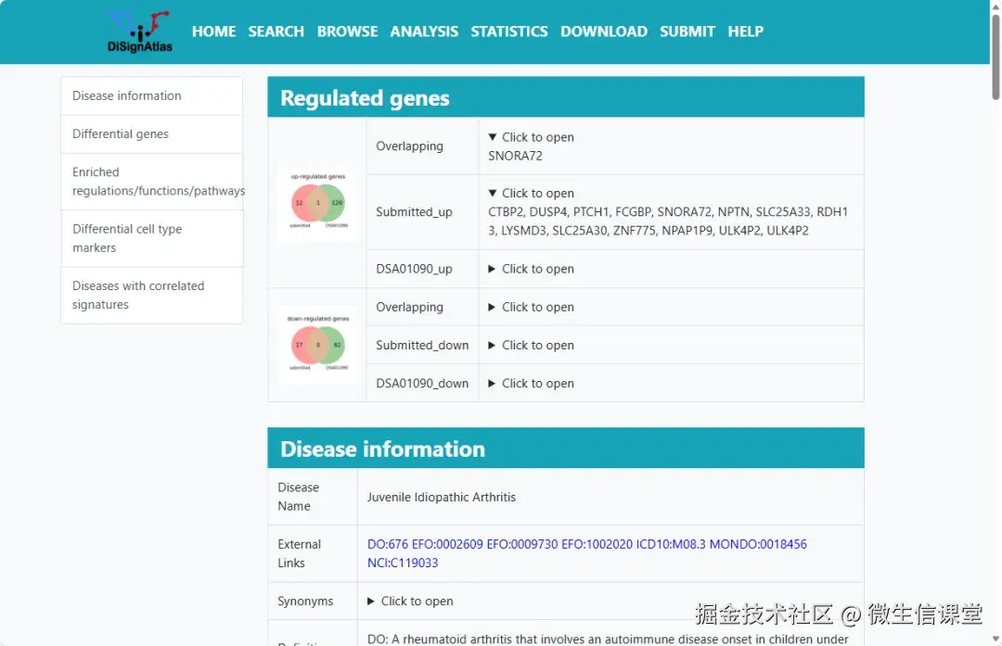Go to the HOME page
This screenshot has height=646, width=1002.
[213, 32]
